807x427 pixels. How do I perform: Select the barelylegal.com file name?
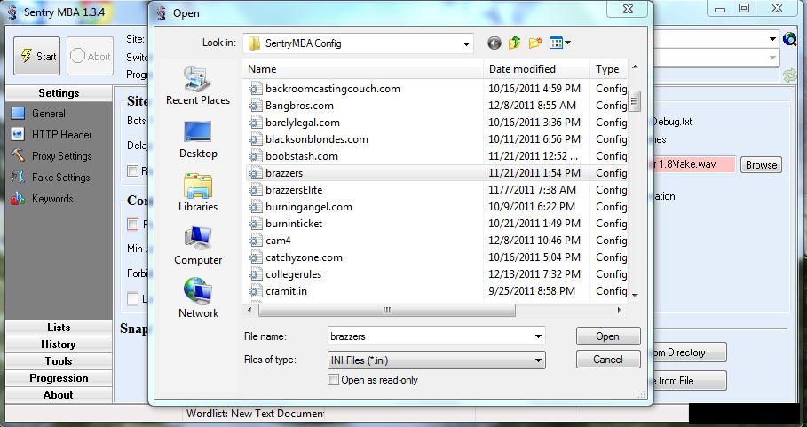coord(303,123)
